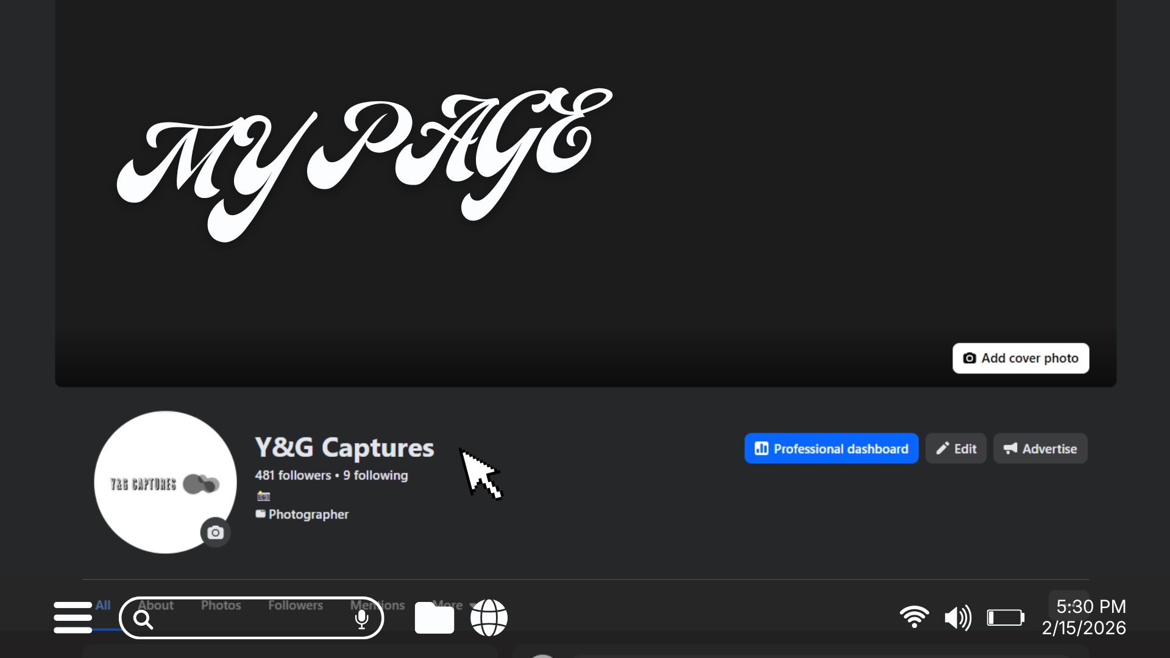Open Wi-Fi network status icon
The width and height of the screenshot is (1170, 658).
914,617
